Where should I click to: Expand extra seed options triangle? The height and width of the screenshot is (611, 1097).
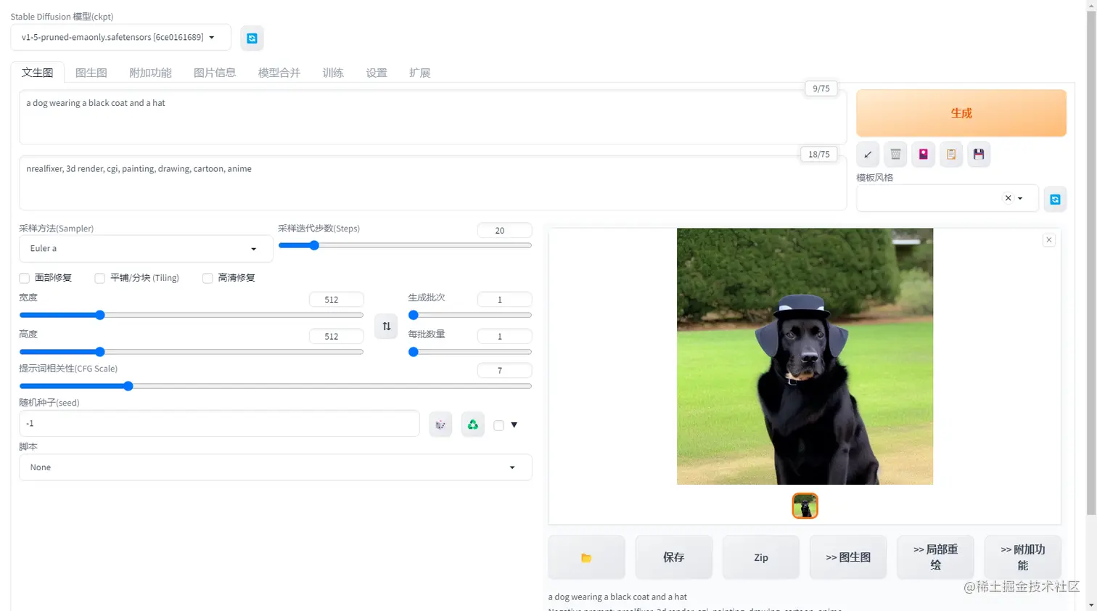[x=514, y=425]
